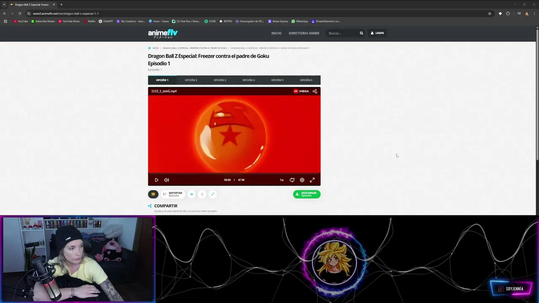This screenshot has width=539, height=303.
Task: Focus the Buscar search field
Action: (342, 33)
